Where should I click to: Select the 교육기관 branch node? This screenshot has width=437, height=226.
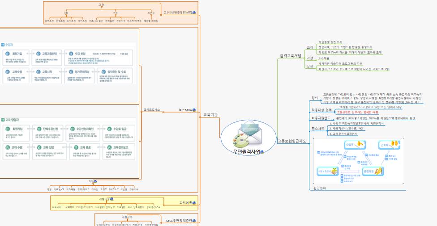[x=210, y=115]
